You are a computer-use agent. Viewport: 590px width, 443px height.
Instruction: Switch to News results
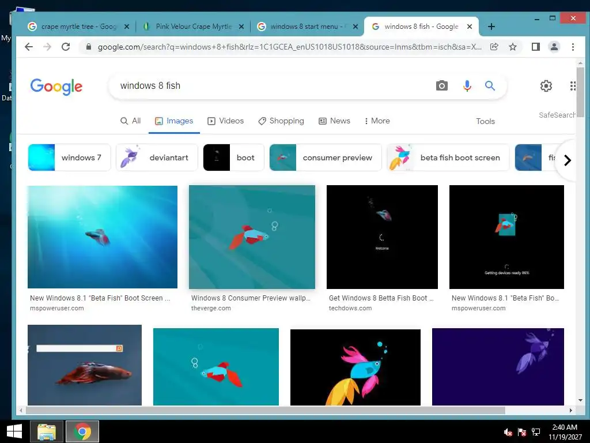tap(334, 121)
